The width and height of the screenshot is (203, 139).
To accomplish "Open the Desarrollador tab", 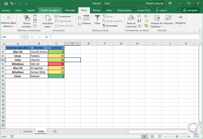I will 124,10.
